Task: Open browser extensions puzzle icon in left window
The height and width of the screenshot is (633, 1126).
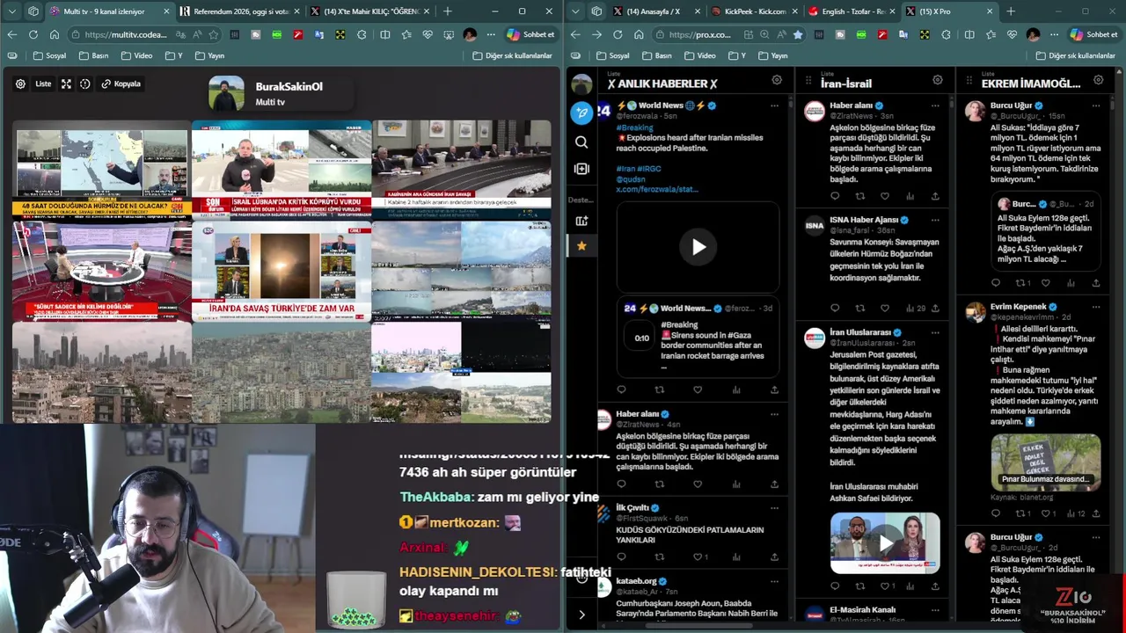Action: pyautogui.click(x=362, y=34)
